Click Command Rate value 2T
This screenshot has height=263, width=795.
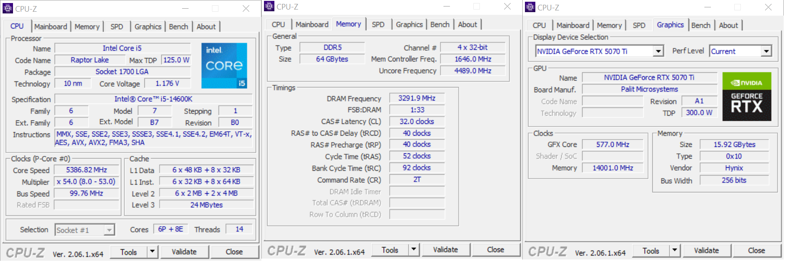[417, 179]
